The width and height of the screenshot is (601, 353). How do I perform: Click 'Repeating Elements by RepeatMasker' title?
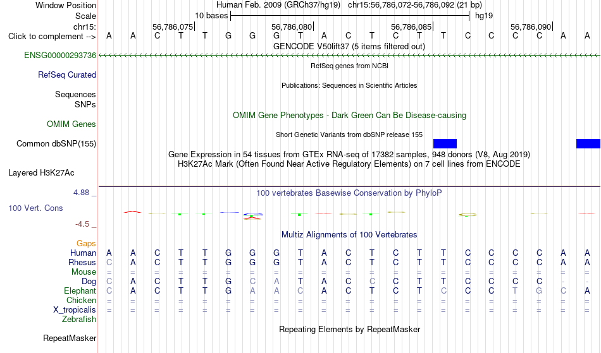point(350,330)
